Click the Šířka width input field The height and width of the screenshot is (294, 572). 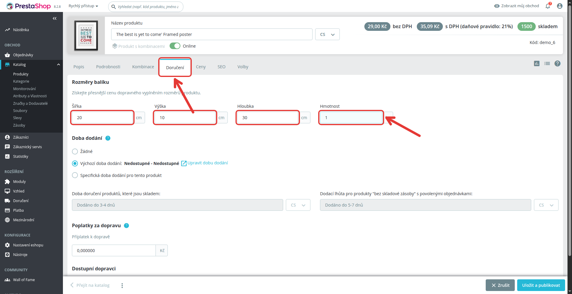coord(102,117)
